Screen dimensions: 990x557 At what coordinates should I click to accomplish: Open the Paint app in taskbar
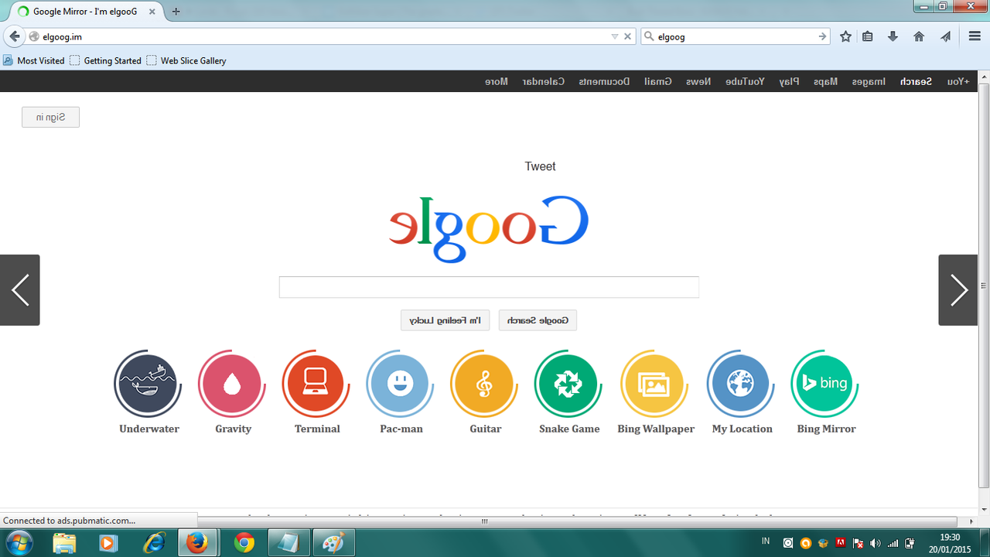[x=334, y=543]
